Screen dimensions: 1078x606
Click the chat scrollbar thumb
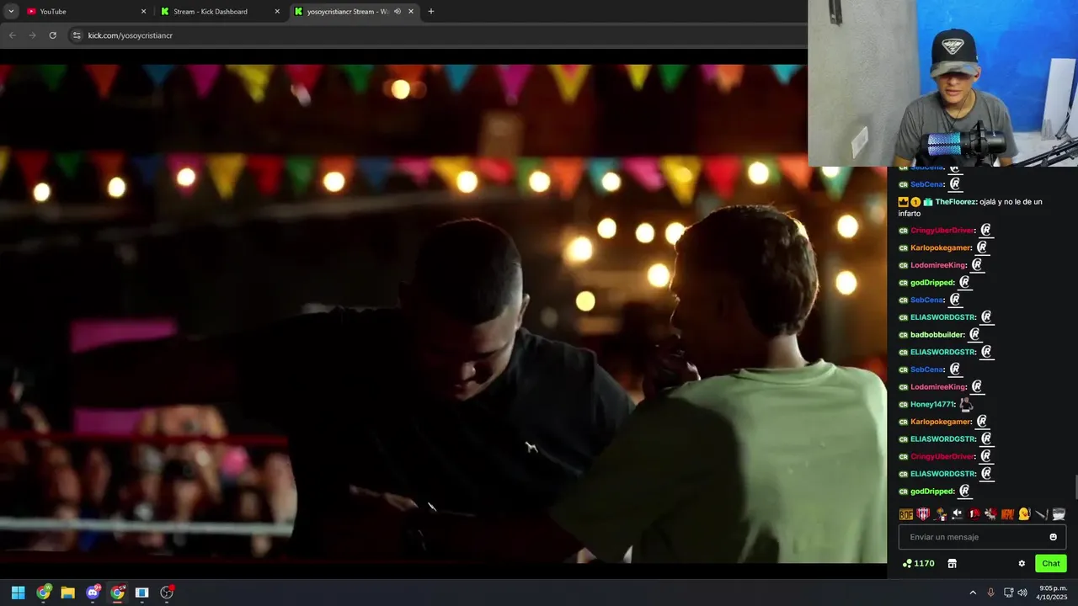(1075, 486)
